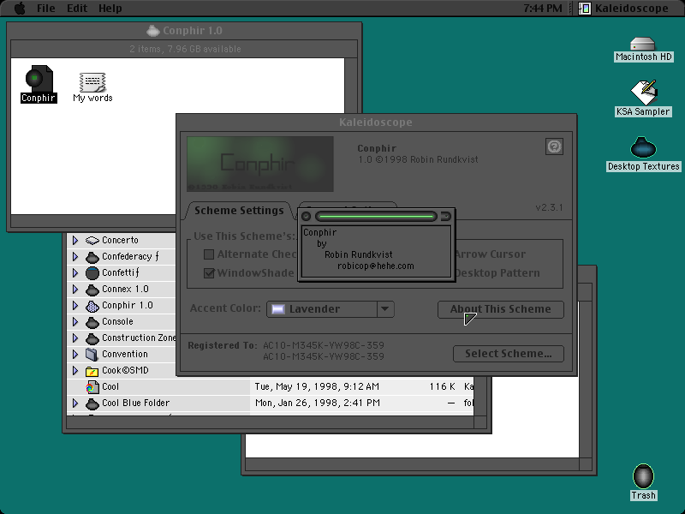Image resolution: width=685 pixels, height=514 pixels.
Task: Click the "robicop@hehe.com" email text
Action: tap(376, 266)
